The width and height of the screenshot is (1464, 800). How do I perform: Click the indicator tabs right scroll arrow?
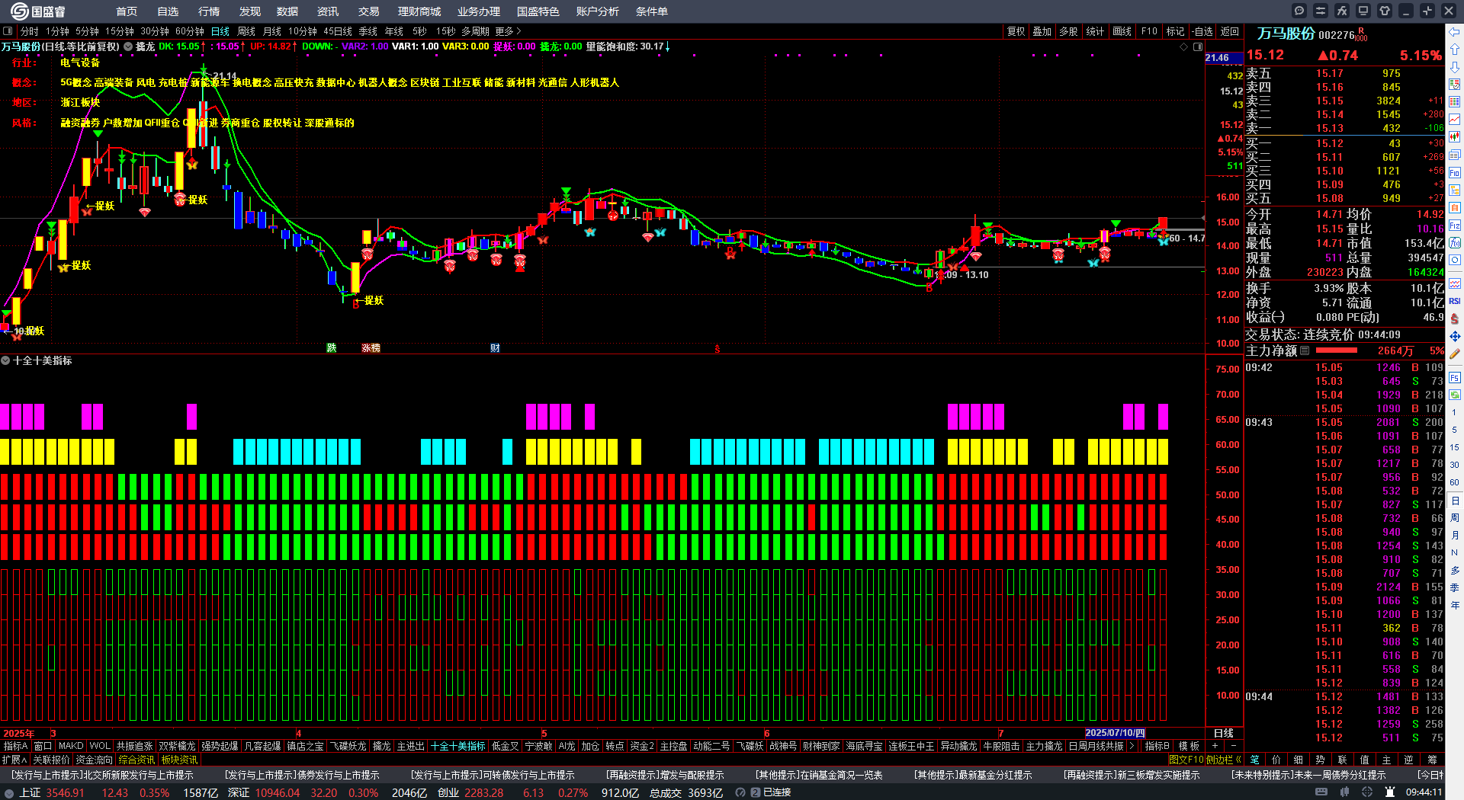coord(1132,746)
